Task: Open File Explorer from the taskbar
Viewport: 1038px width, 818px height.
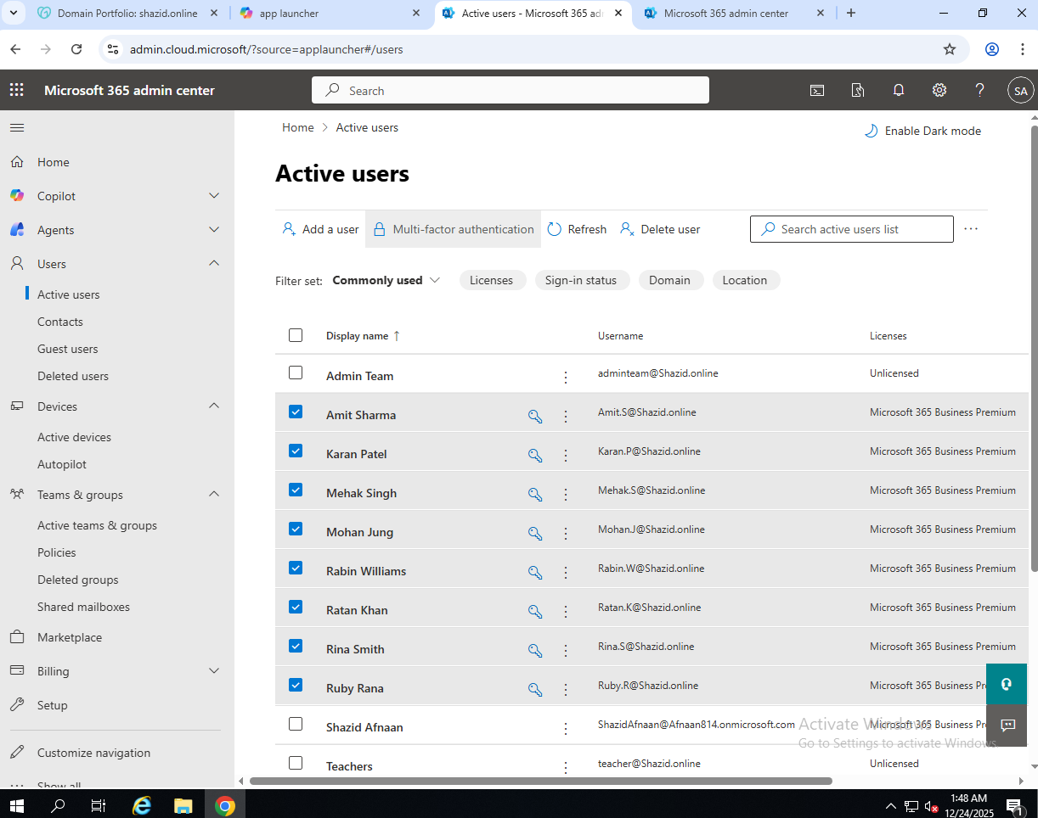Action: tap(183, 805)
